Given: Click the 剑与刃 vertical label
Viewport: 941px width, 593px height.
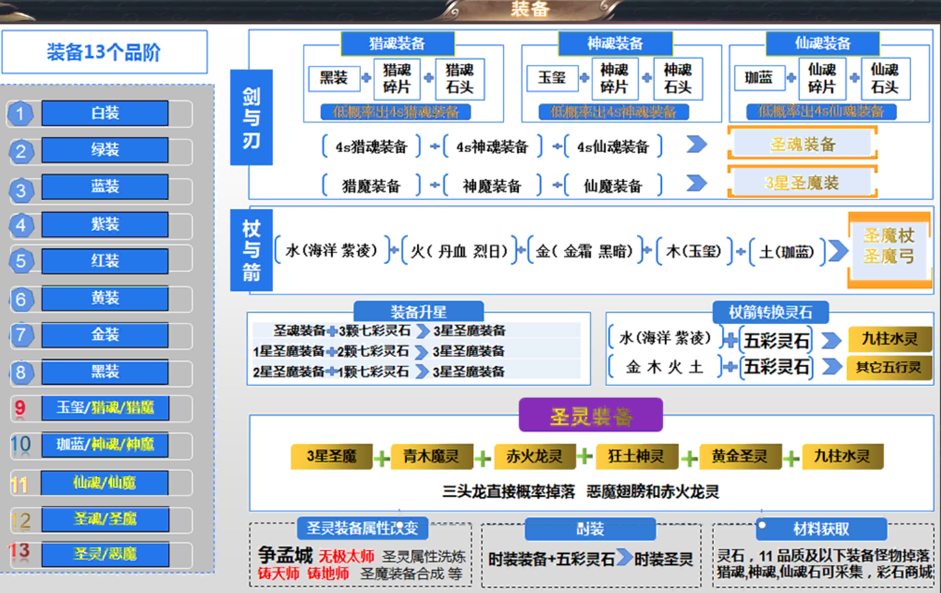Looking at the screenshot, I should pyautogui.click(x=251, y=117).
